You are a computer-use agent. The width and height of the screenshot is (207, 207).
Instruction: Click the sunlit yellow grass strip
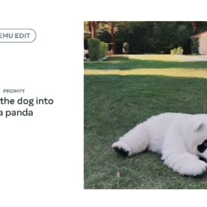click(145, 72)
